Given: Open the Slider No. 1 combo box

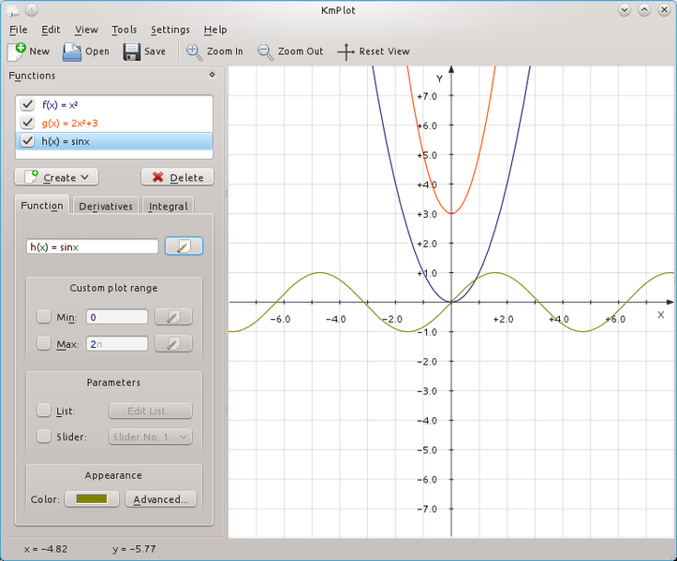Looking at the screenshot, I should point(150,437).
